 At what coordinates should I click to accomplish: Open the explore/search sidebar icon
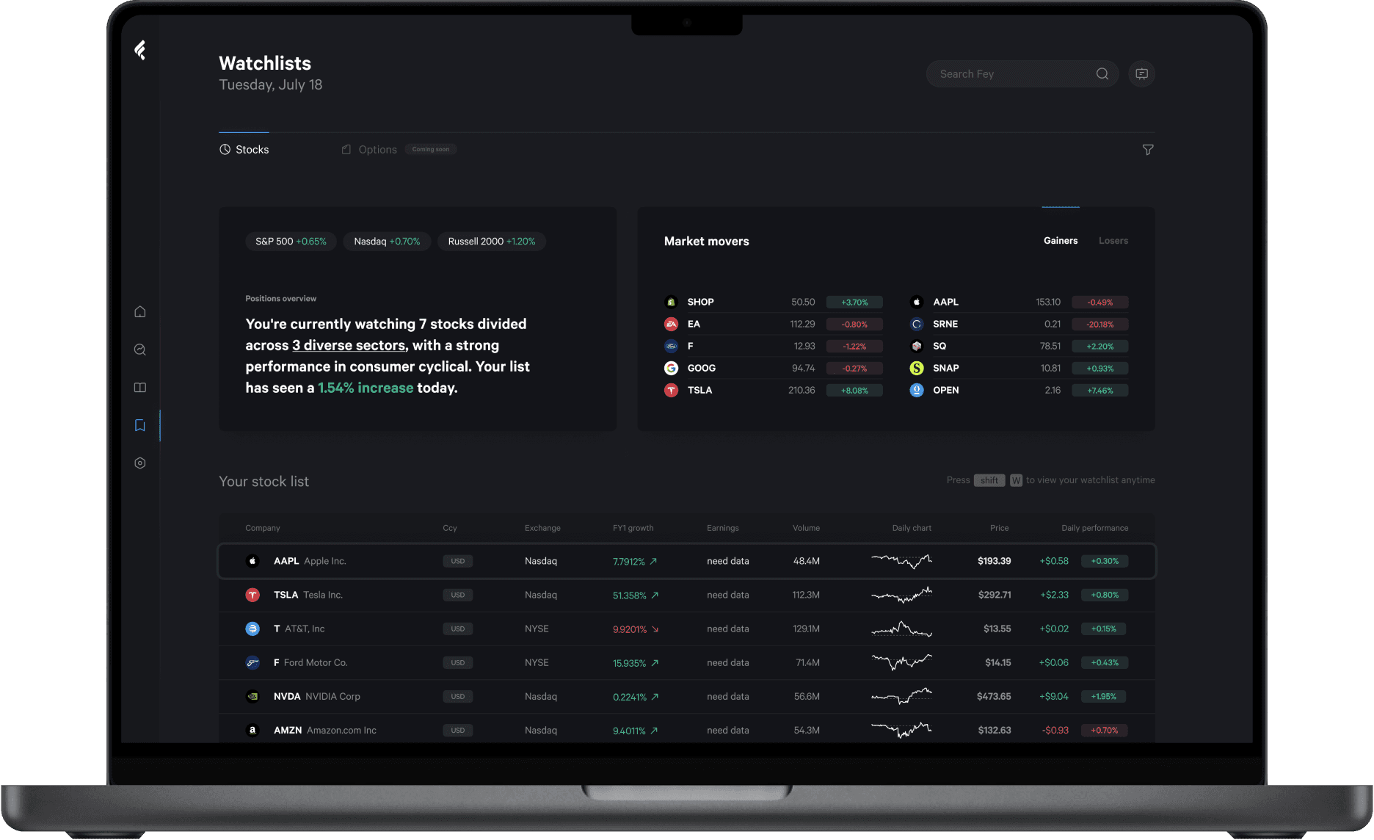point(140,350)
